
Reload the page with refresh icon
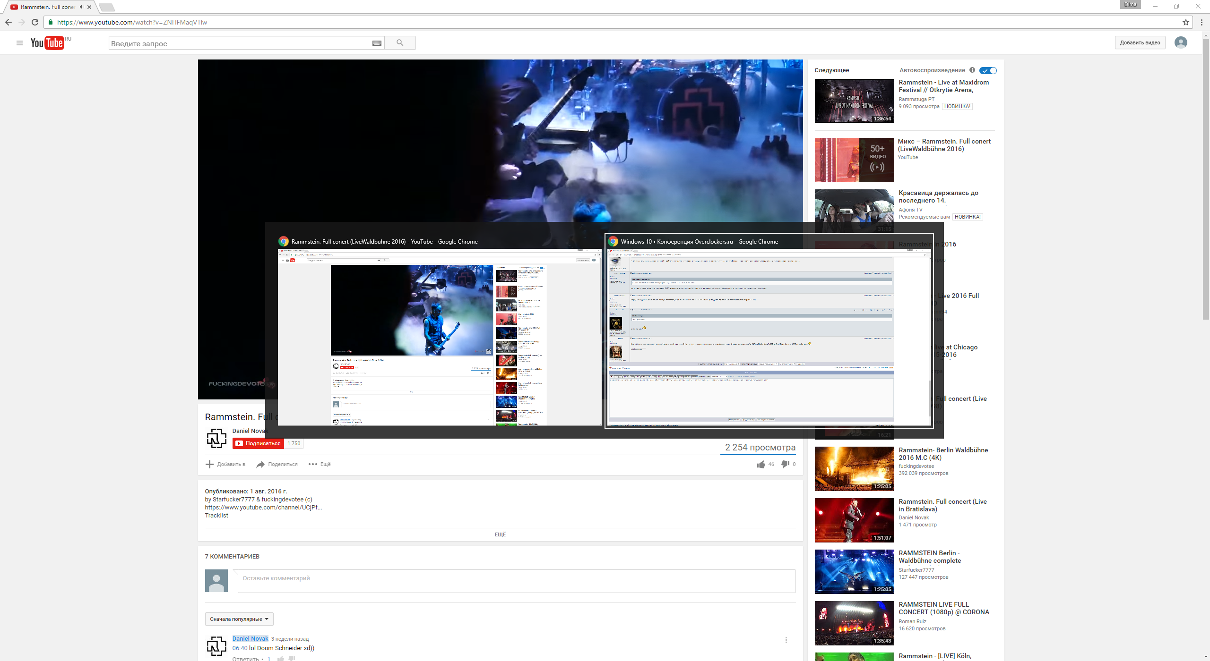[x=35, y=22]
